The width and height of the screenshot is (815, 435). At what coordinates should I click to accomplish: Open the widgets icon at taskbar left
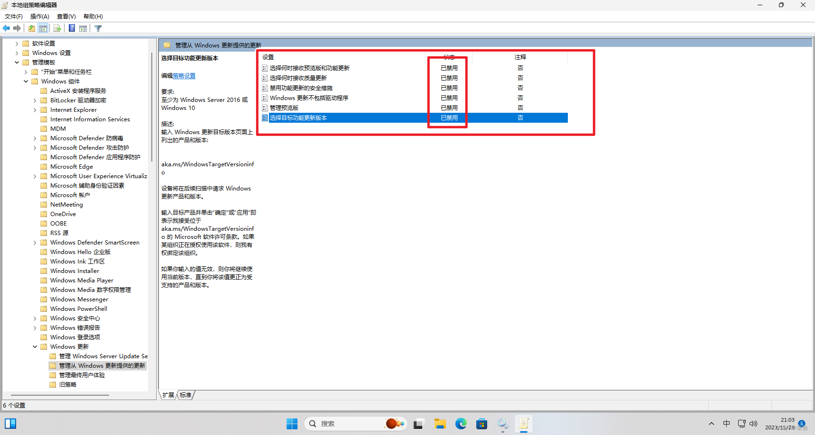[10, 424]
